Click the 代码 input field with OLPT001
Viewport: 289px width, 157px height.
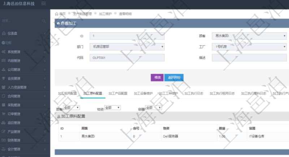[x=127, y=58]
